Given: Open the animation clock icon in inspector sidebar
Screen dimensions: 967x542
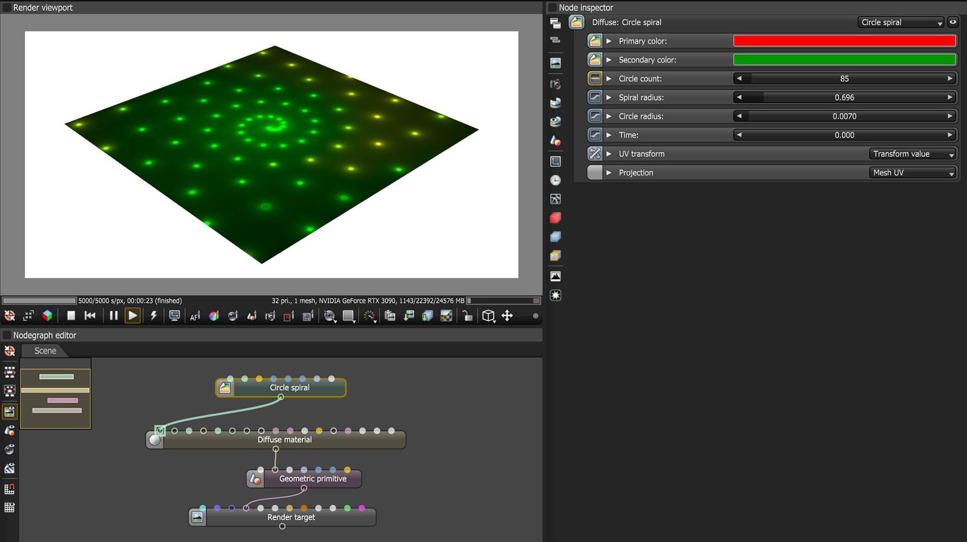Looking at the screenshot, I should (555, 180).
